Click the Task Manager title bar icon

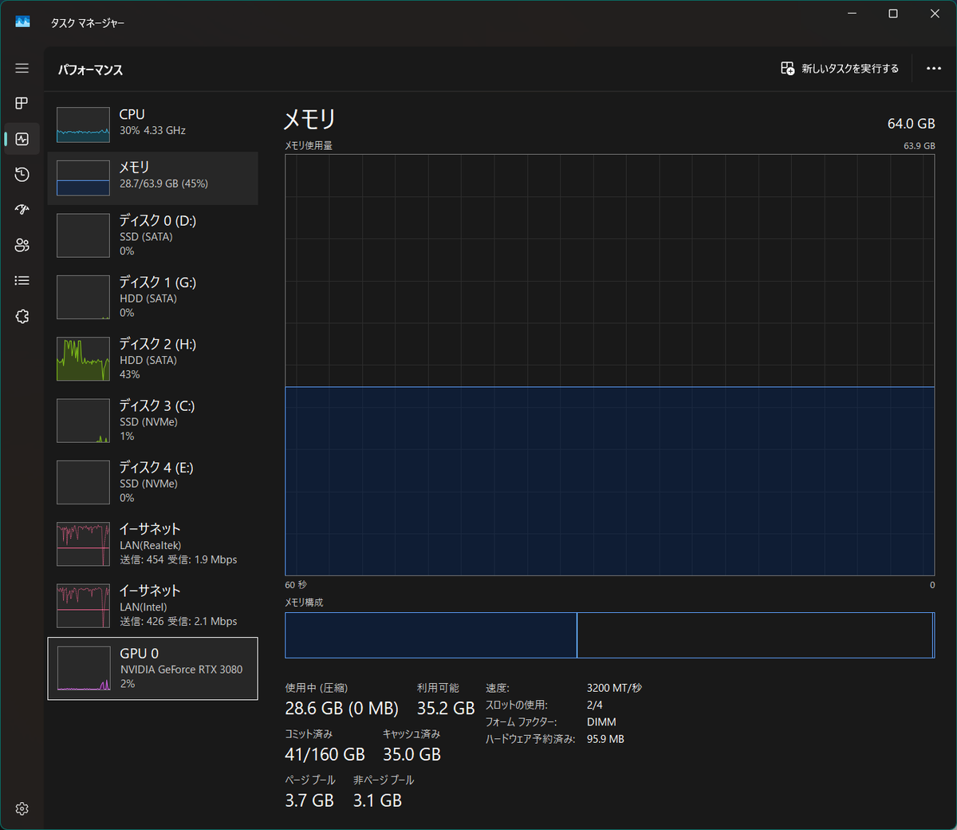point(22,22)
